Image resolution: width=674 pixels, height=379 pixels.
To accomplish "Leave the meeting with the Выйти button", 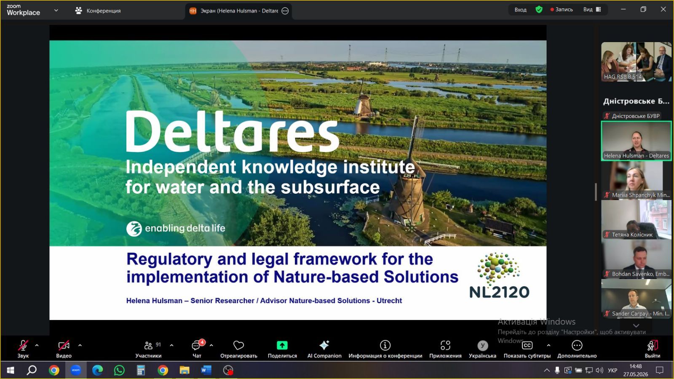I will 652,349.
